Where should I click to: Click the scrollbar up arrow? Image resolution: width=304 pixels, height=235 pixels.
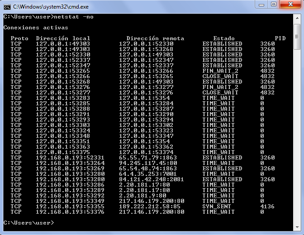297,18
